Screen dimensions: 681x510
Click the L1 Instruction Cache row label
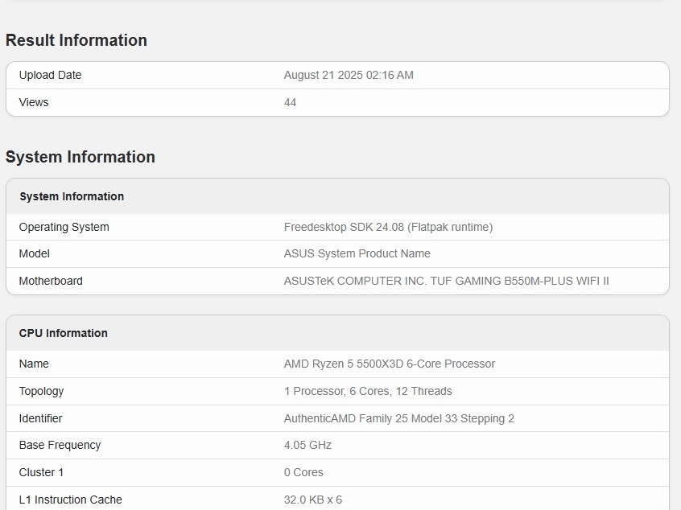tap(70, 500)
